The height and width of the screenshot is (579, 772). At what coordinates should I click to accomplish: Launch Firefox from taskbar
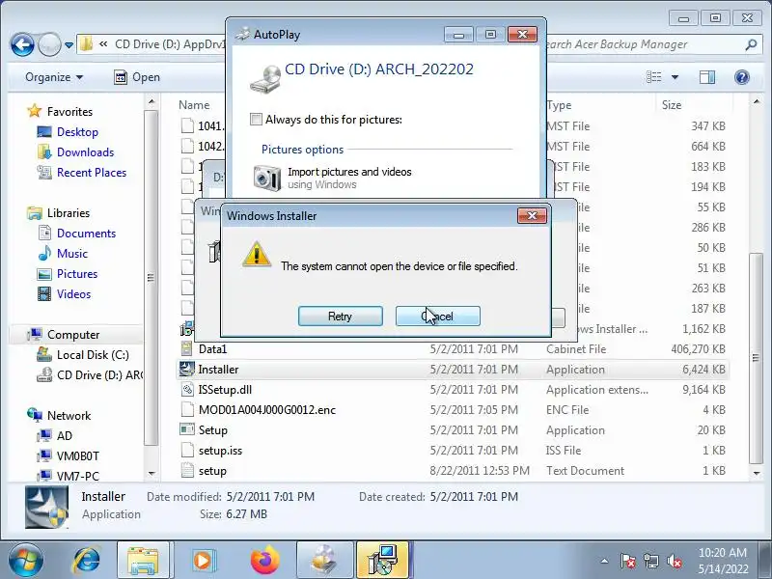tap(263, 561)
